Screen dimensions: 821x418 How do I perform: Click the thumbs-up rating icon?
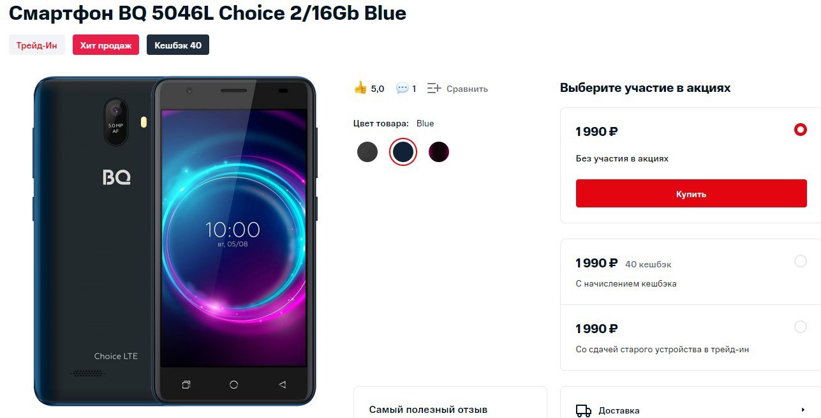pyautogui.click(x=360, y=88)
